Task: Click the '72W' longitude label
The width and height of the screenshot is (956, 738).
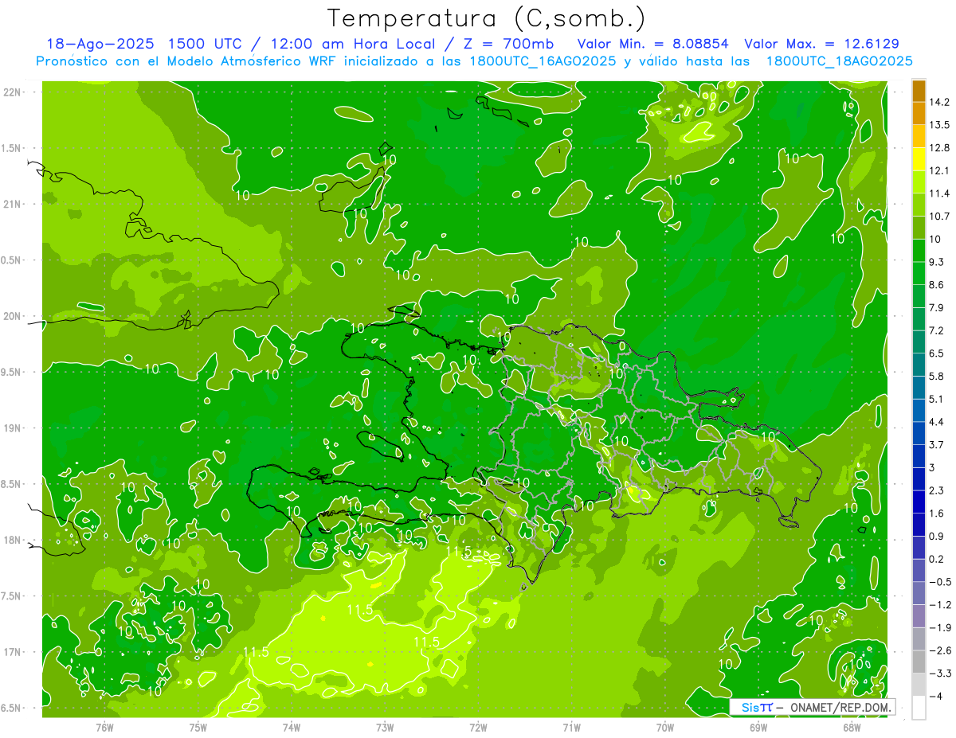Action: pos(478,728)
